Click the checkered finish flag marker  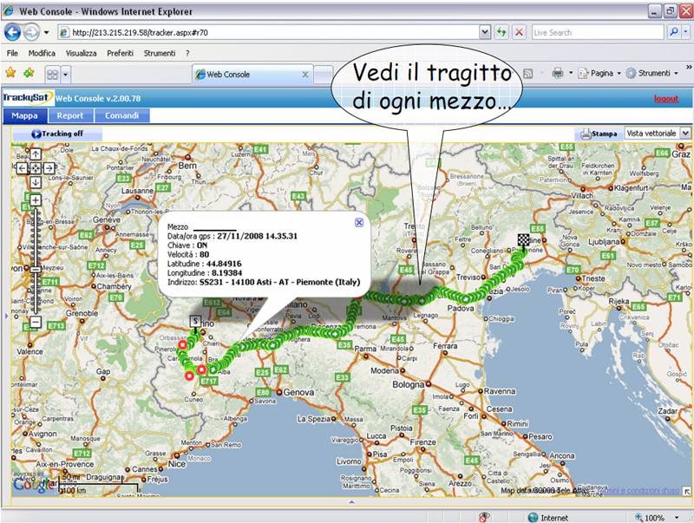point(524,240)
